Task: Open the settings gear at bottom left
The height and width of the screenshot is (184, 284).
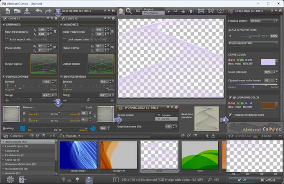Action: click(10, 180)
